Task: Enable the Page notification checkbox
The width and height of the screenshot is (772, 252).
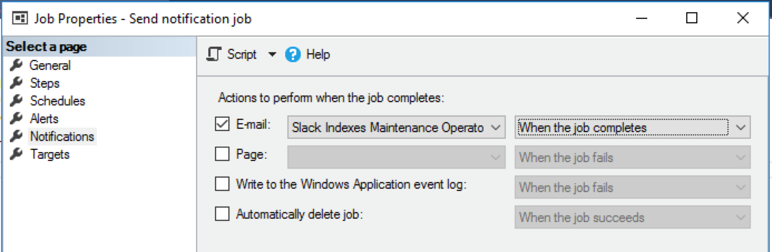Action: click(222, 154)
